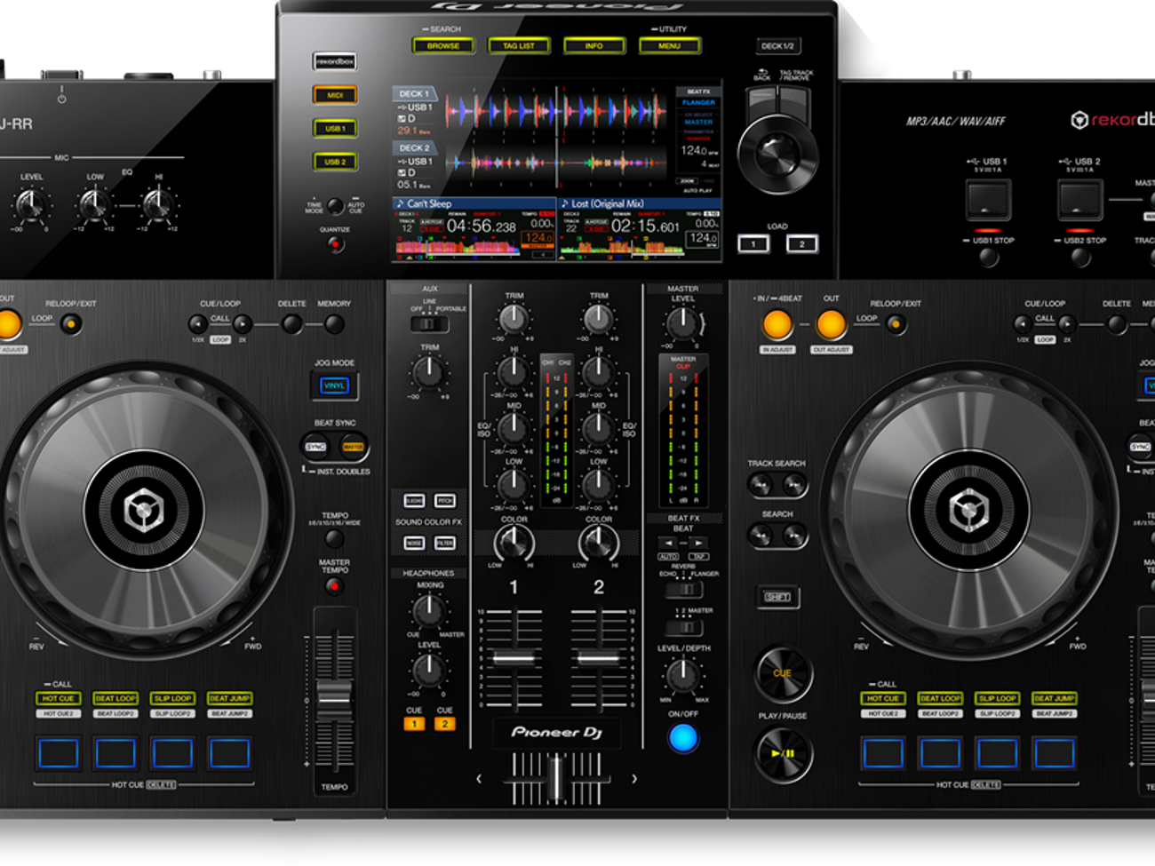Image resolution: width=1155 pixels, height=866 pixels.
Task: Open the TAG LIST view
Action: tap(519, 45)
